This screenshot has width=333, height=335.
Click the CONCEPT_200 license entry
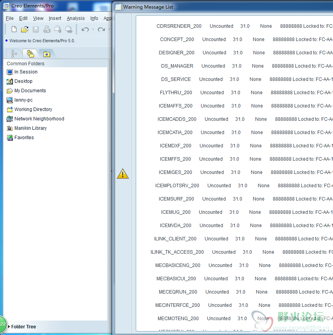177,39
